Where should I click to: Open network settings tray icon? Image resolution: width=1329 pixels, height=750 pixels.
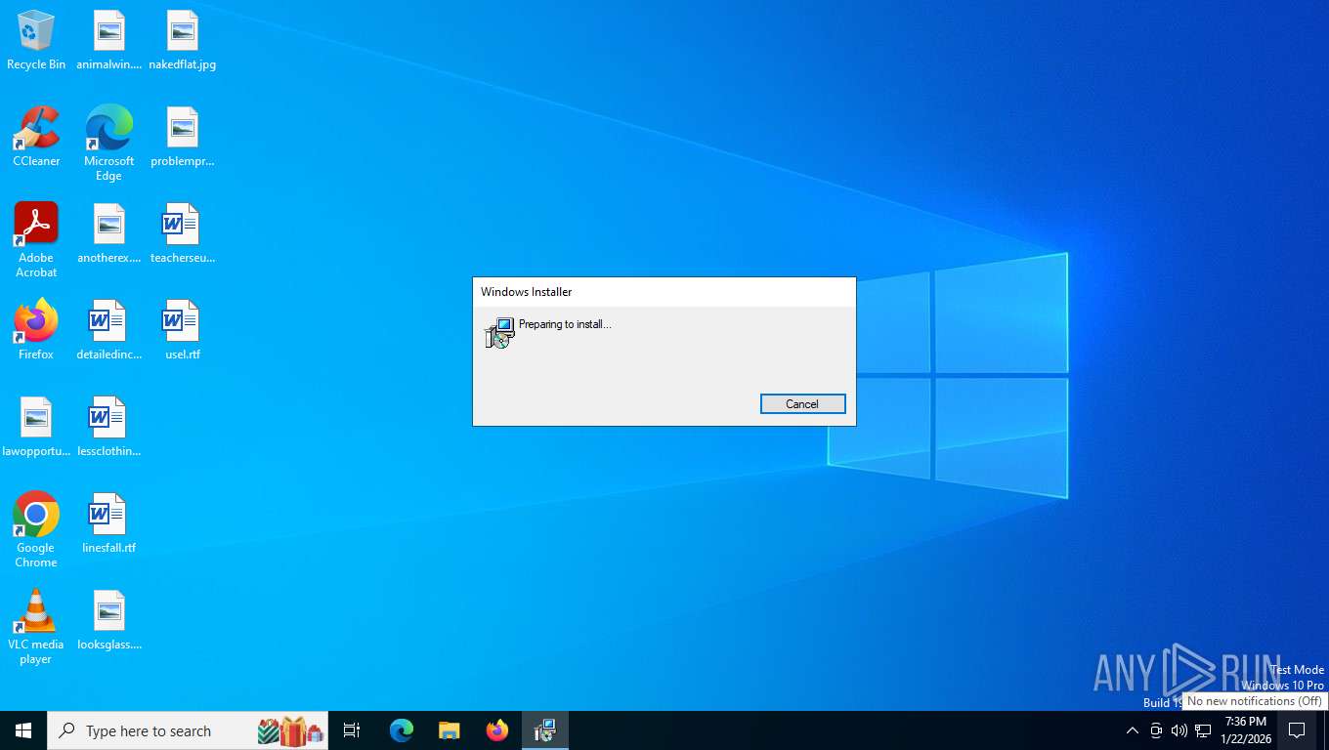pyautogui.click(x=1203, y=730)
